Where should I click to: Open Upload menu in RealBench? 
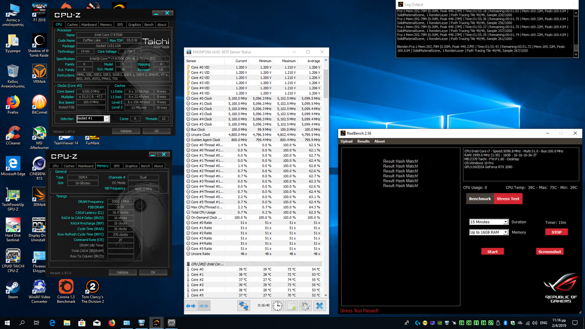point(346,141)
